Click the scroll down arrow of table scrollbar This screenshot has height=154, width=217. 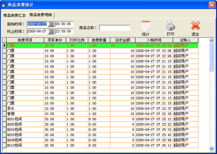[211, 148]
